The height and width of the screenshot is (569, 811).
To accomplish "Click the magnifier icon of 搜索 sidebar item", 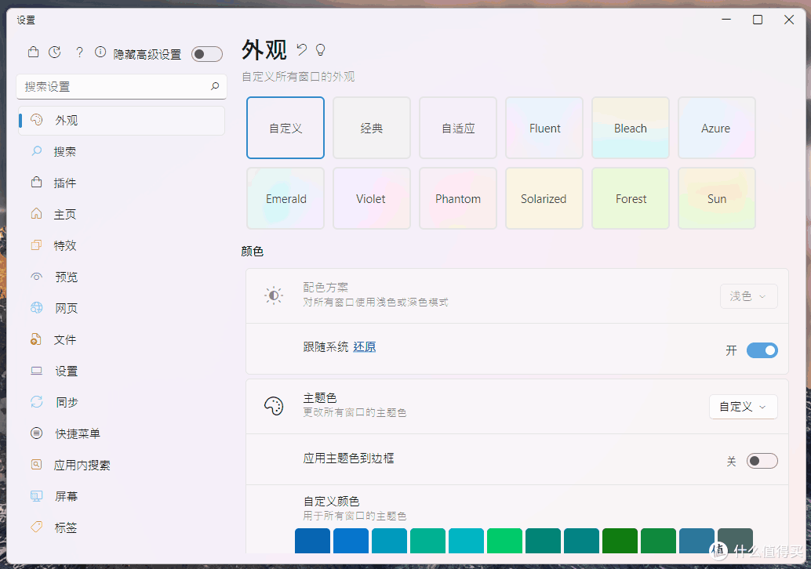I will pyautogui.click(x=36, y=151).
